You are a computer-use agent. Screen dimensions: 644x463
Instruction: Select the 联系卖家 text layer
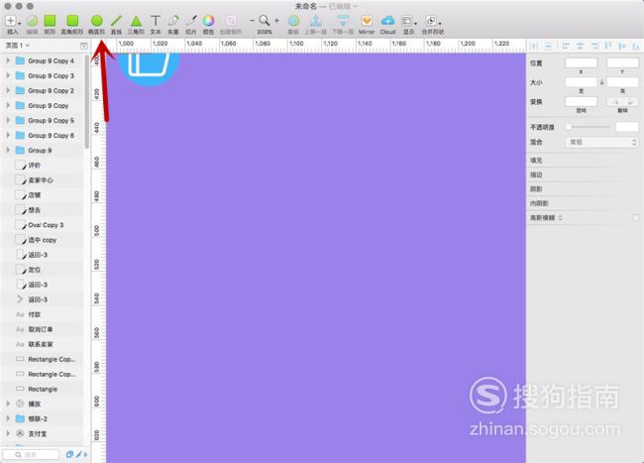pos(43,344)
